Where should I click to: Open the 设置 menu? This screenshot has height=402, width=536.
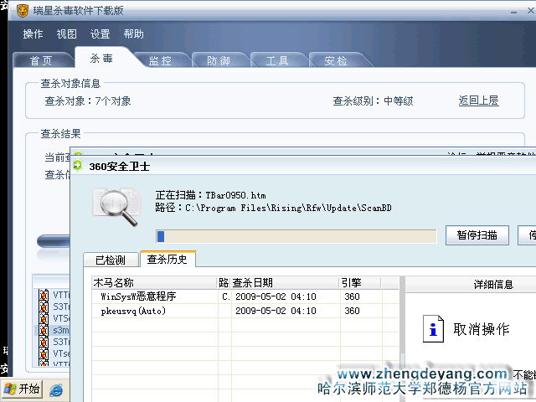[x=100, y=33]
